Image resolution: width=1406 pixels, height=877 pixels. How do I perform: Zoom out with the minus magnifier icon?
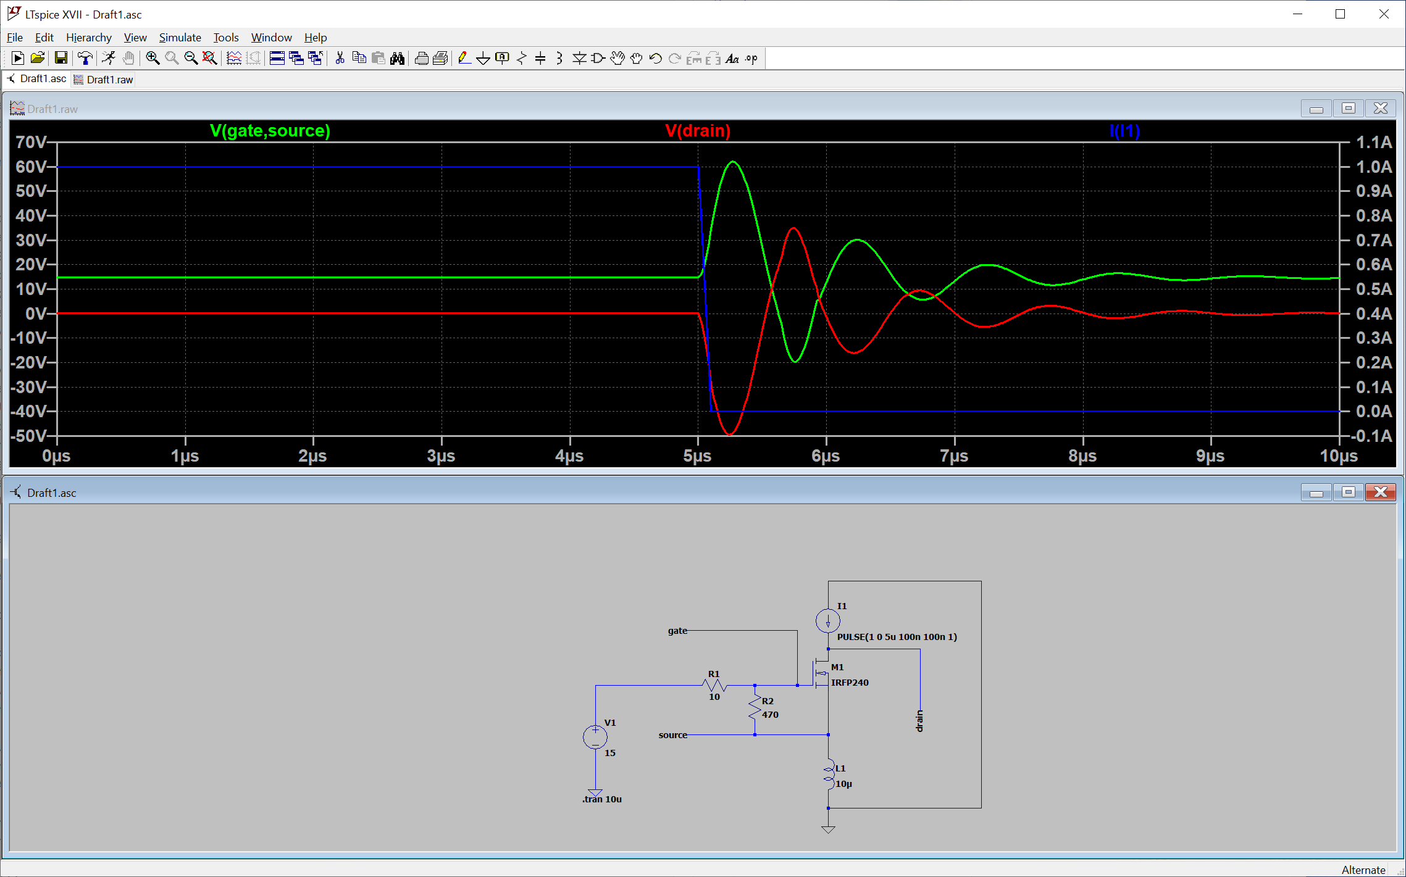coord(191,59)
